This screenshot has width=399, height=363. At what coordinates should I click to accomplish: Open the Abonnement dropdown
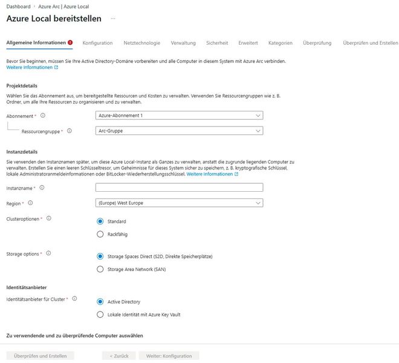point(179,116)
